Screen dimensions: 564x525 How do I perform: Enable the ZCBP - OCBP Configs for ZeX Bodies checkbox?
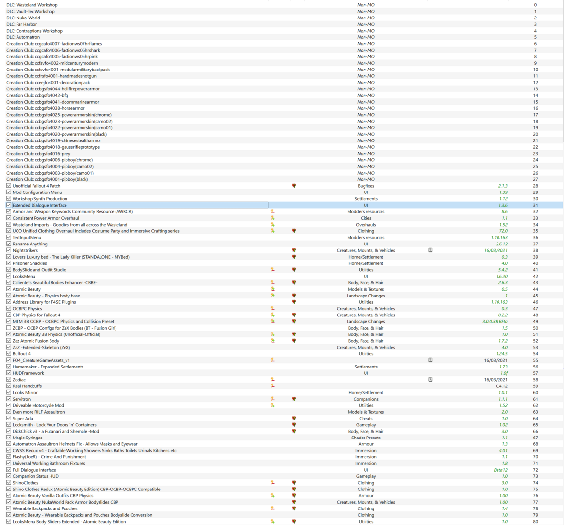click(9, 328)
